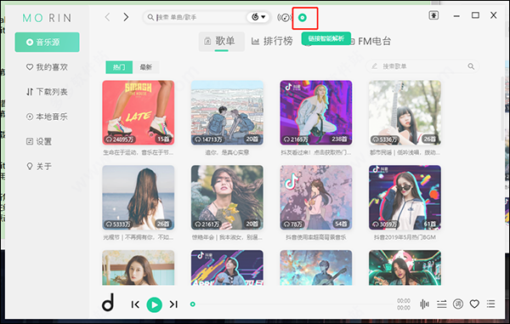Open bottom-row playlist with girl in white
510x324 pixels.
[139, 268]
